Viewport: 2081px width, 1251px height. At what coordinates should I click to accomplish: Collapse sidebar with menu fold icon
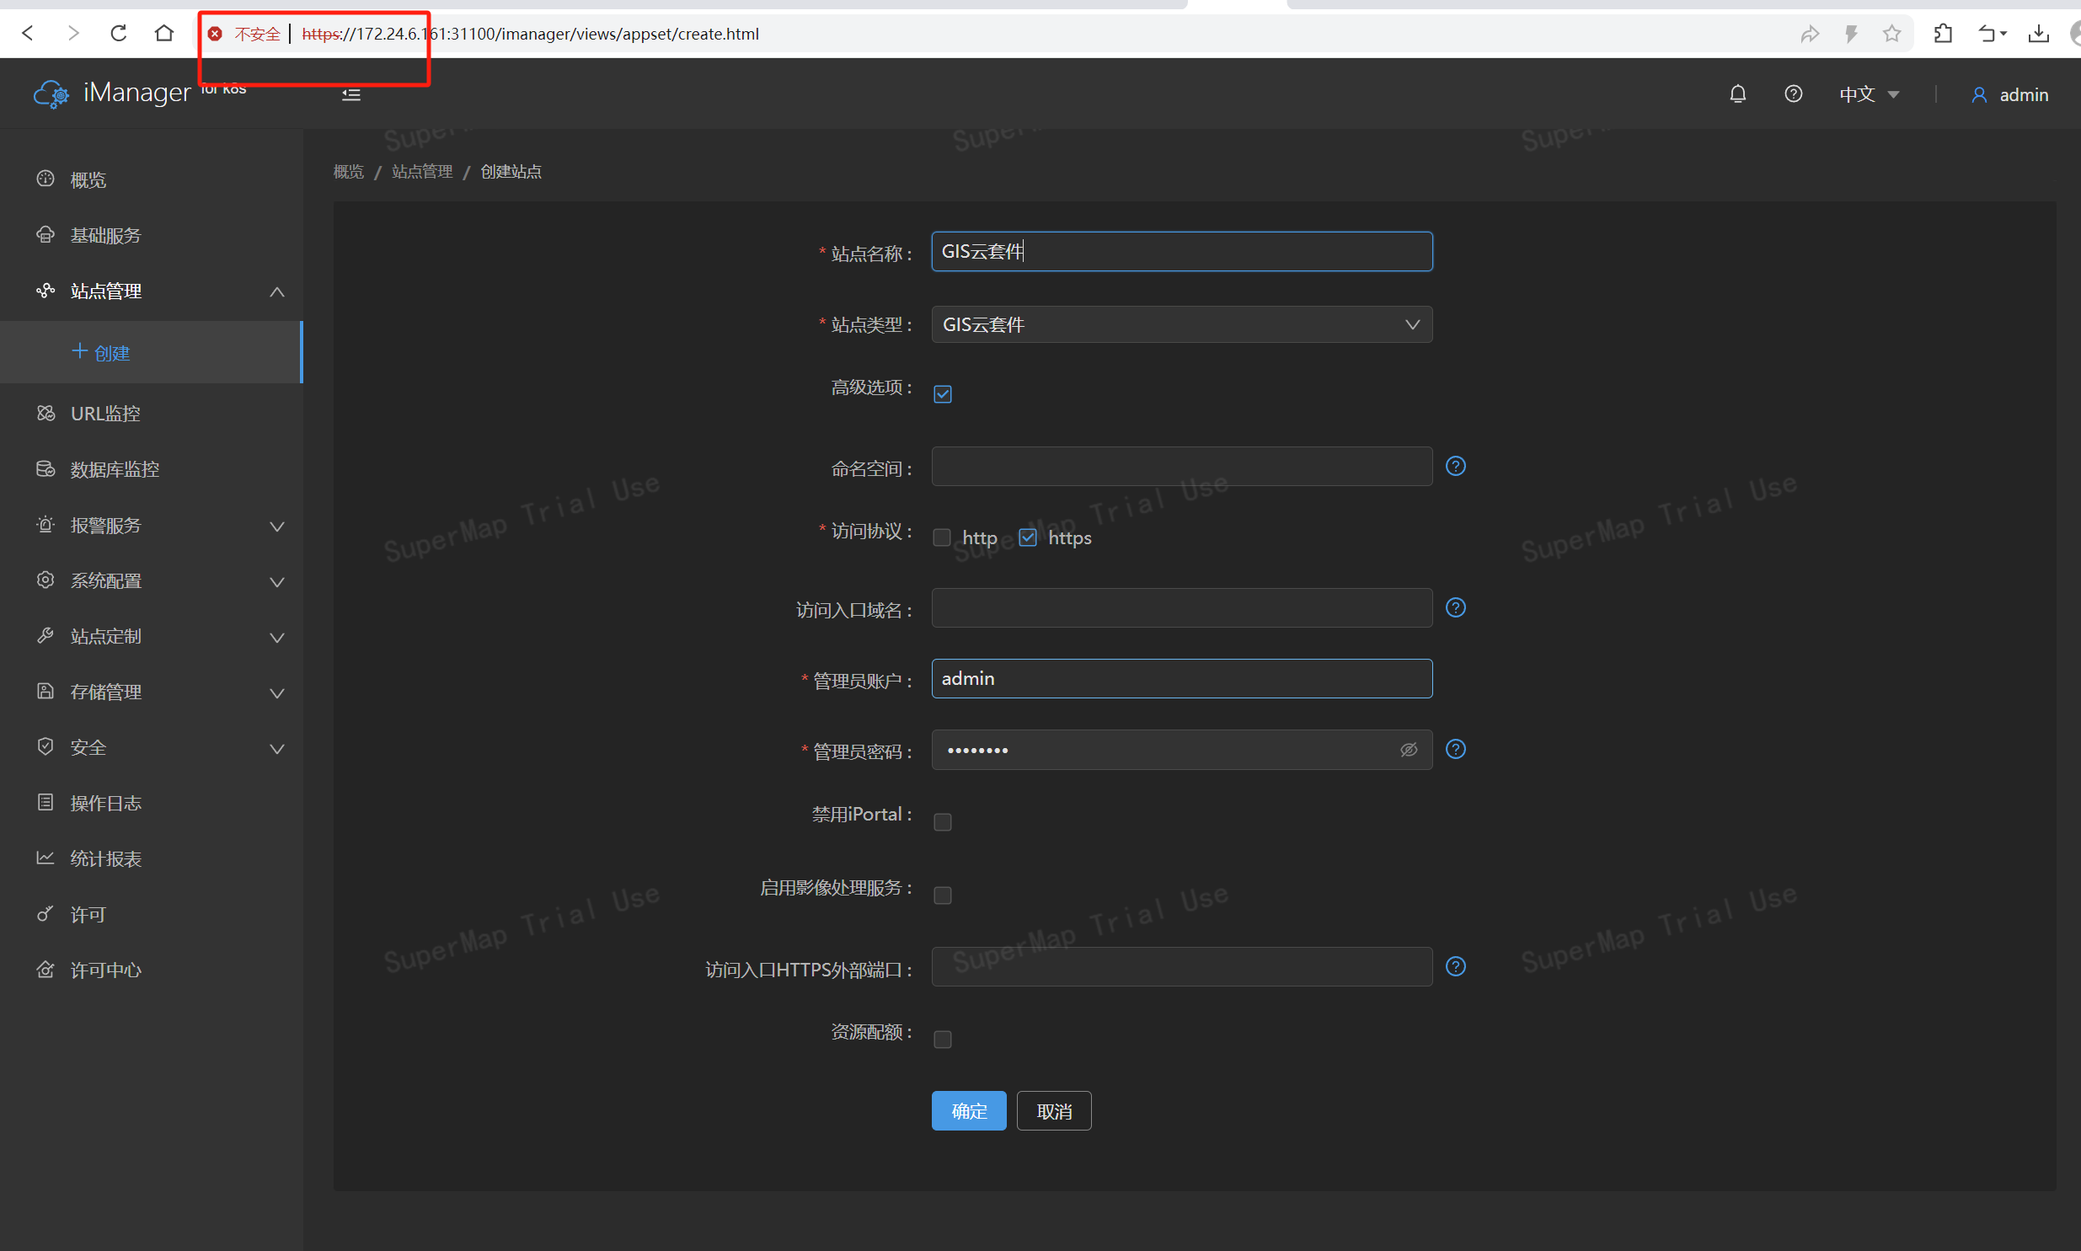[x=351, y=94]
